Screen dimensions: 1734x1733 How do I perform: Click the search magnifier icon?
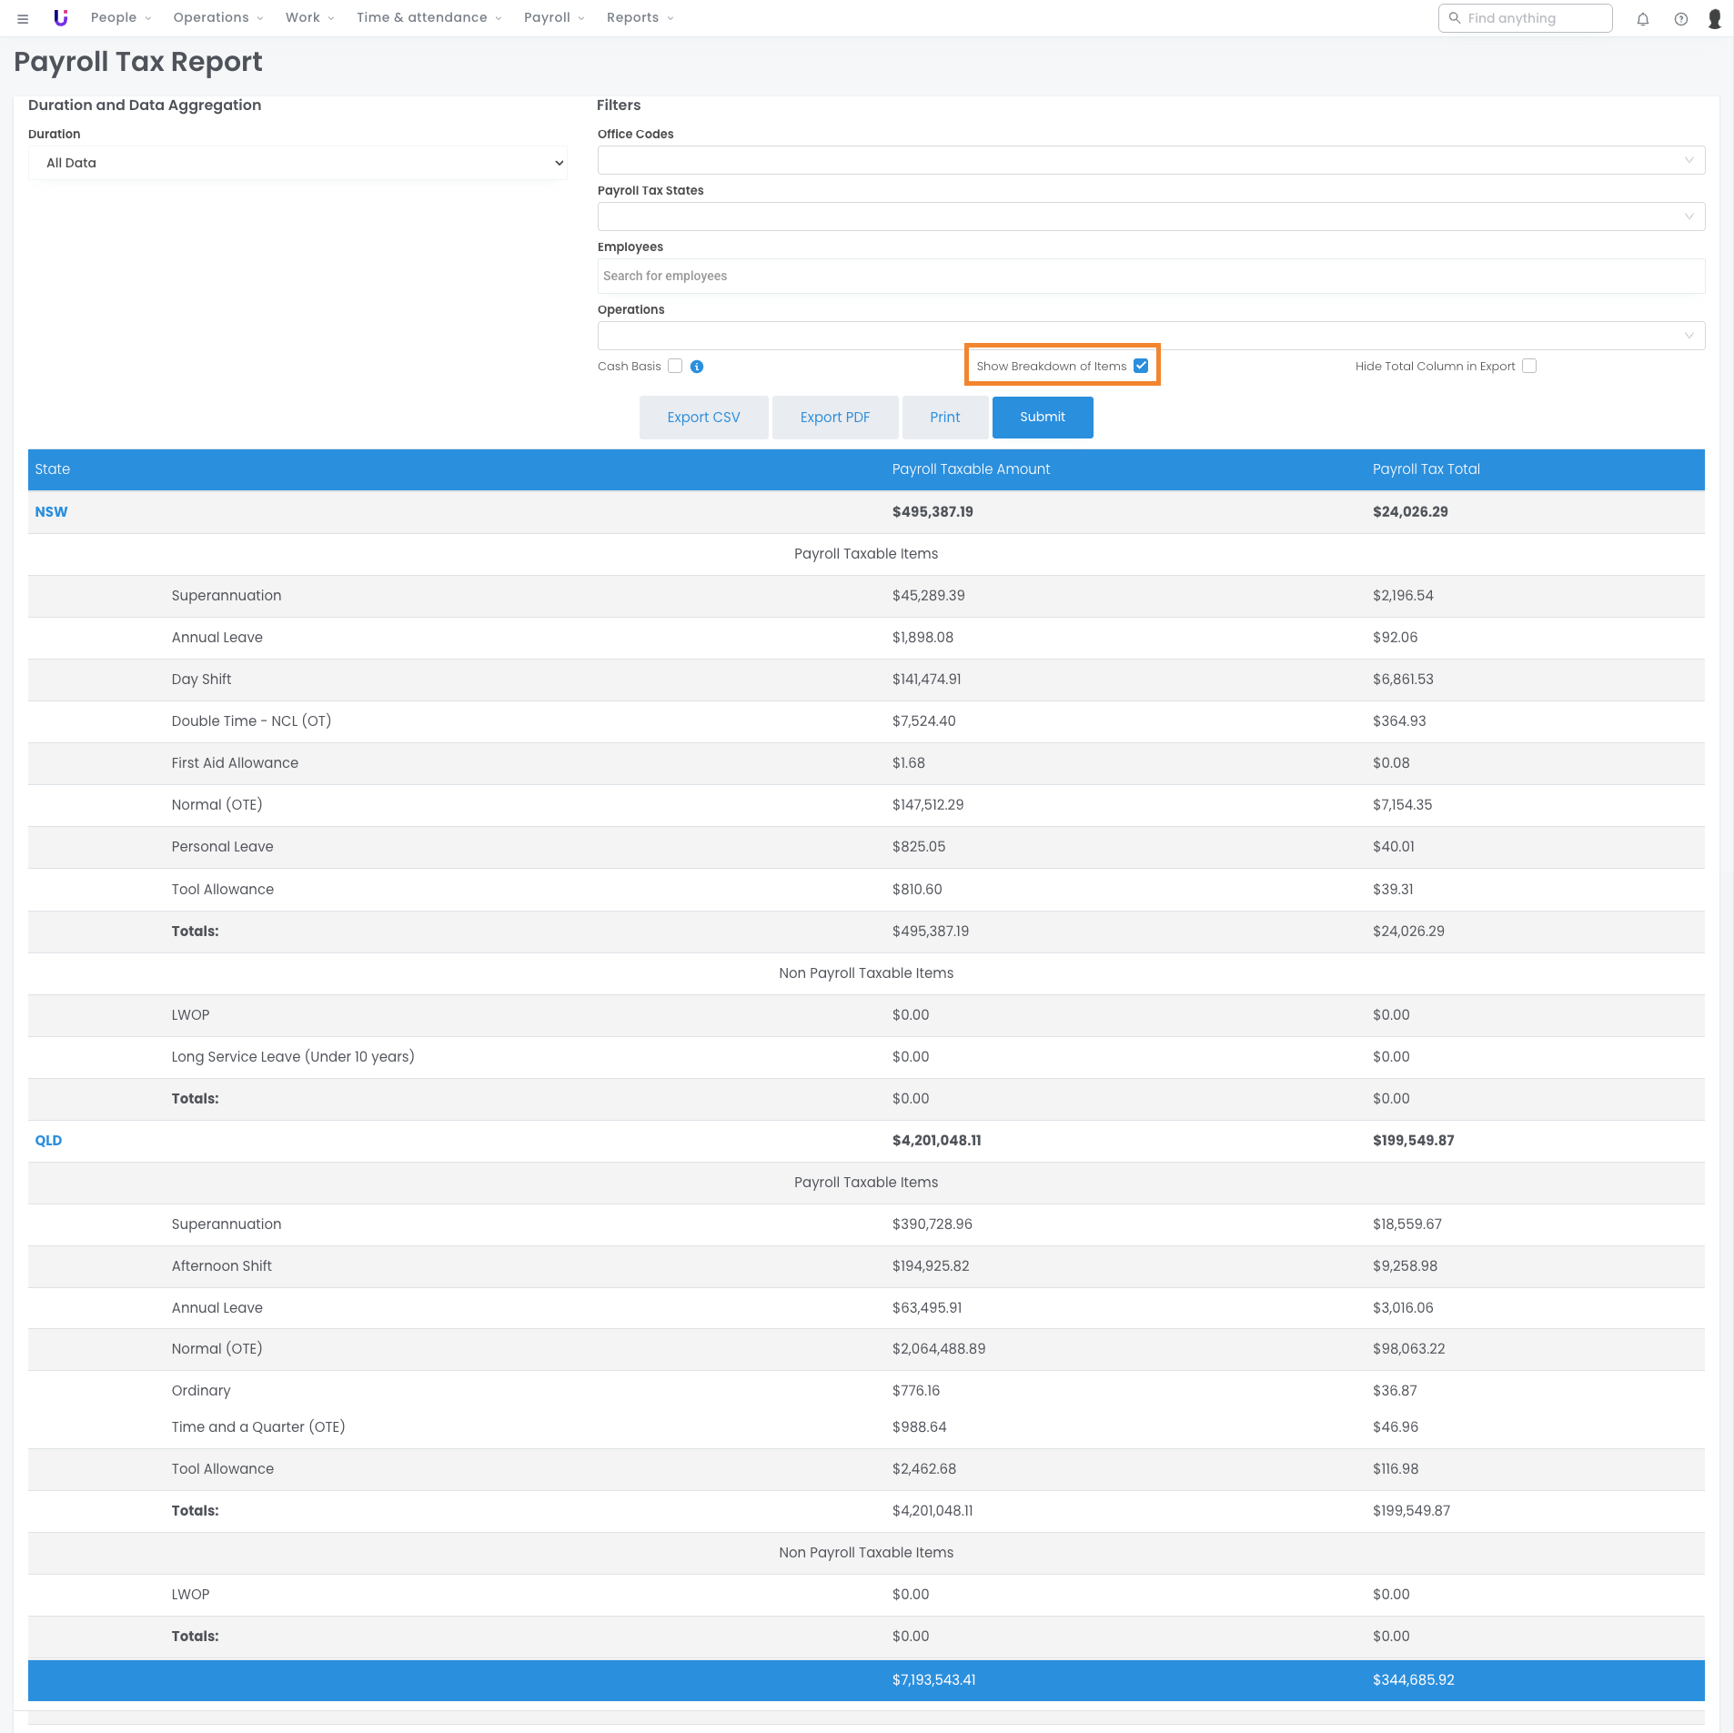pyautogui.click(x=1455, y=18)
